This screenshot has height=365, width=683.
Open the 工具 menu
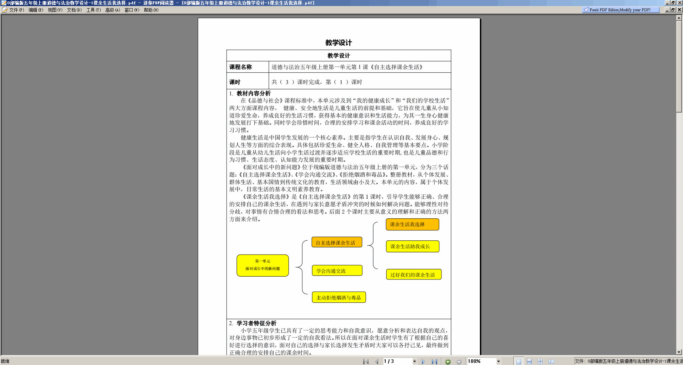tap(94, 10)
